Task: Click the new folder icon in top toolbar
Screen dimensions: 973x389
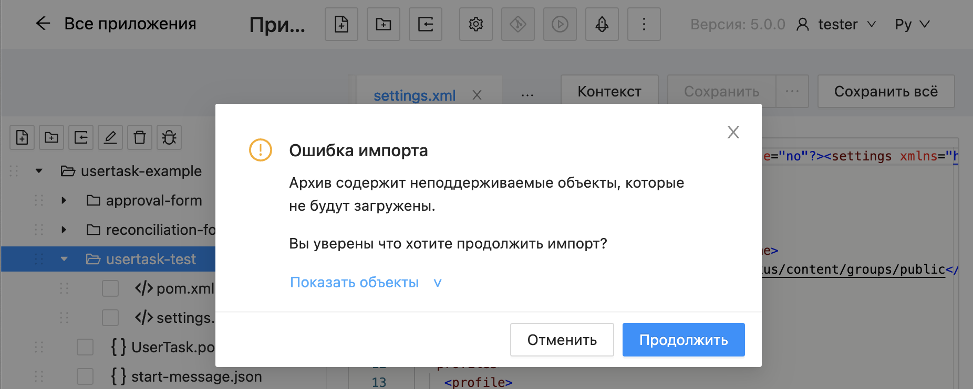Action: coord(384,24)
